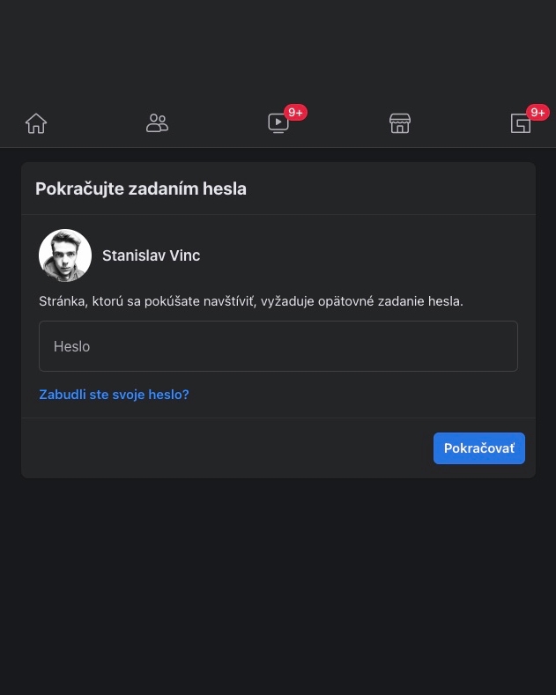Click the blue Pokračovať button
Screen dimensions: 556x695
[479, 448]
